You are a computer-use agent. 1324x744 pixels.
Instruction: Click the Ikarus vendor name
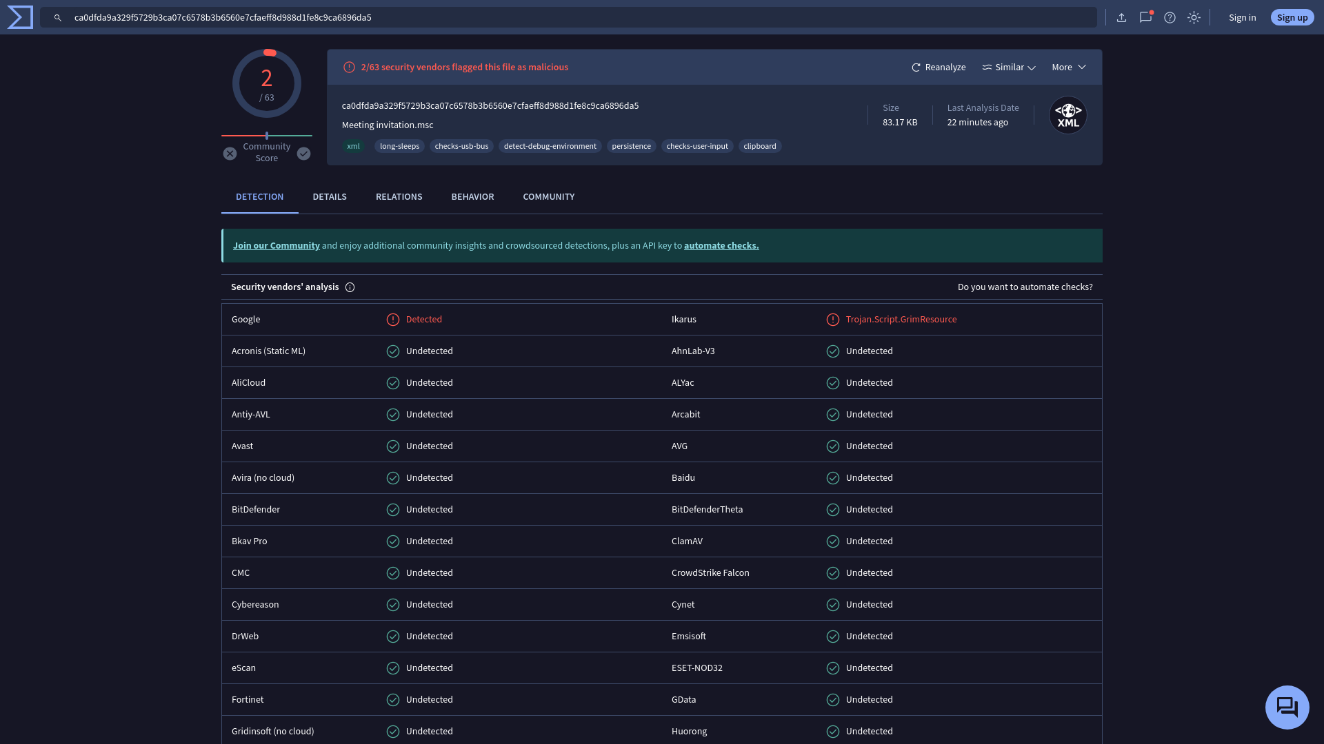(684, 320)
